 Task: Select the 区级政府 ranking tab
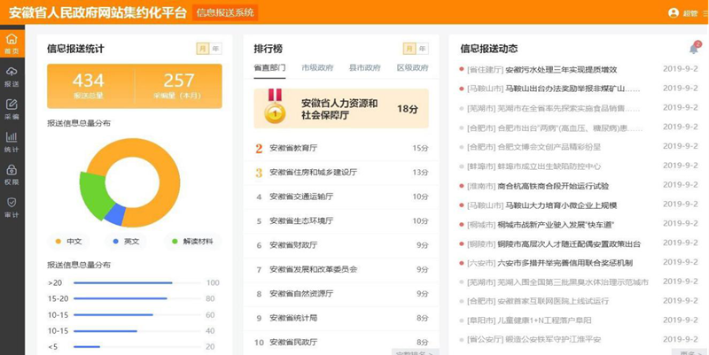coord(412,68)
